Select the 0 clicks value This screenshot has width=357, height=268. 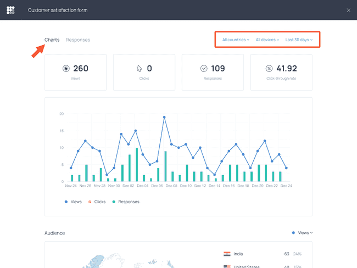point(149,68)
